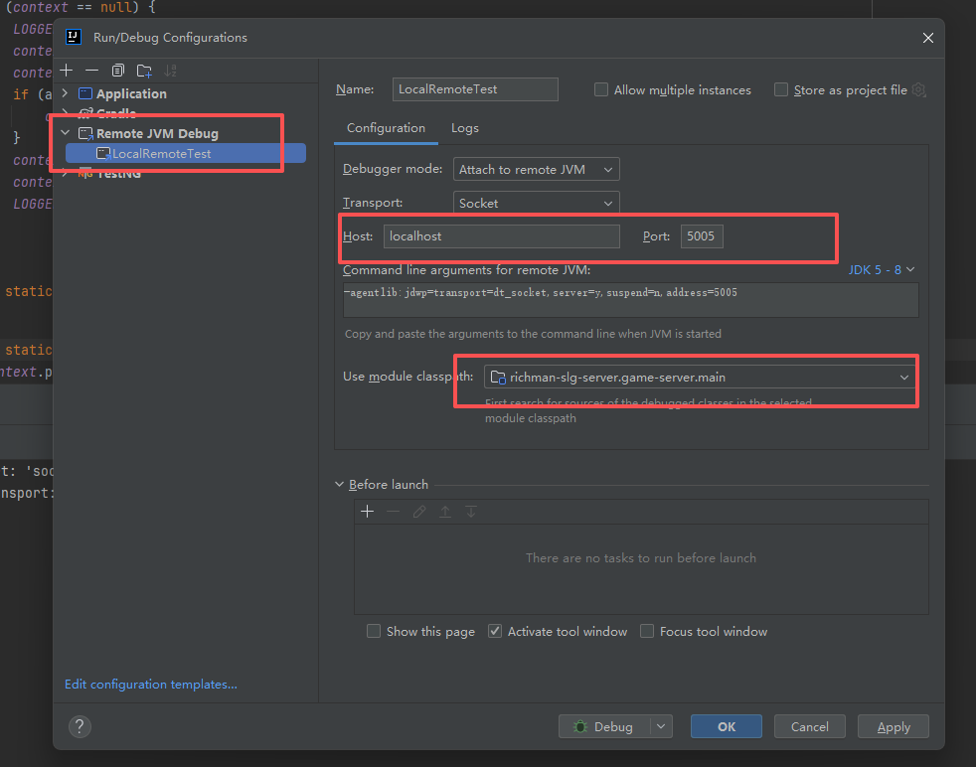Sort configurations alphabetically

pos(170,71)
